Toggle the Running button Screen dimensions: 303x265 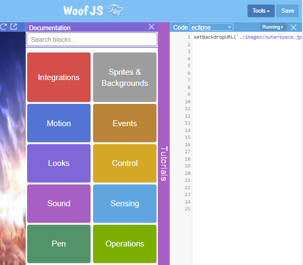tap(273, 27)
